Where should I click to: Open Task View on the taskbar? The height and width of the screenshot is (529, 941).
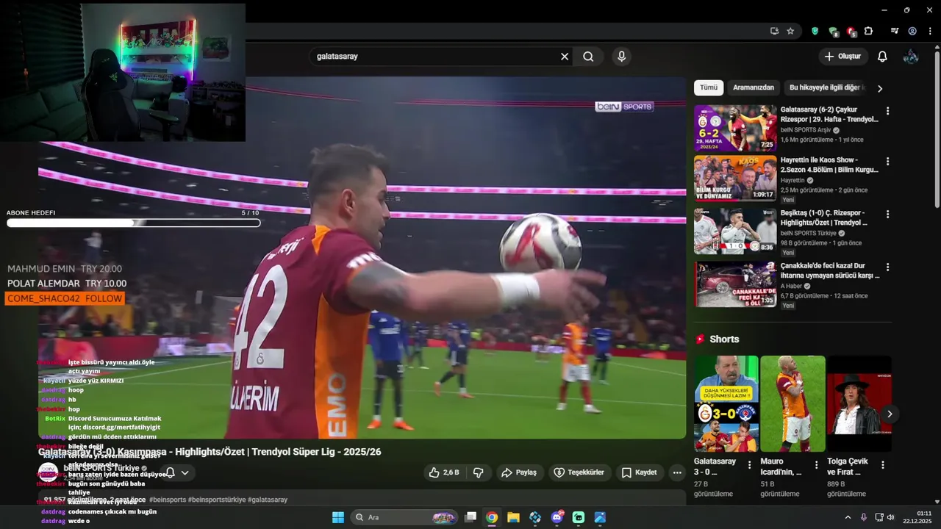470,517
